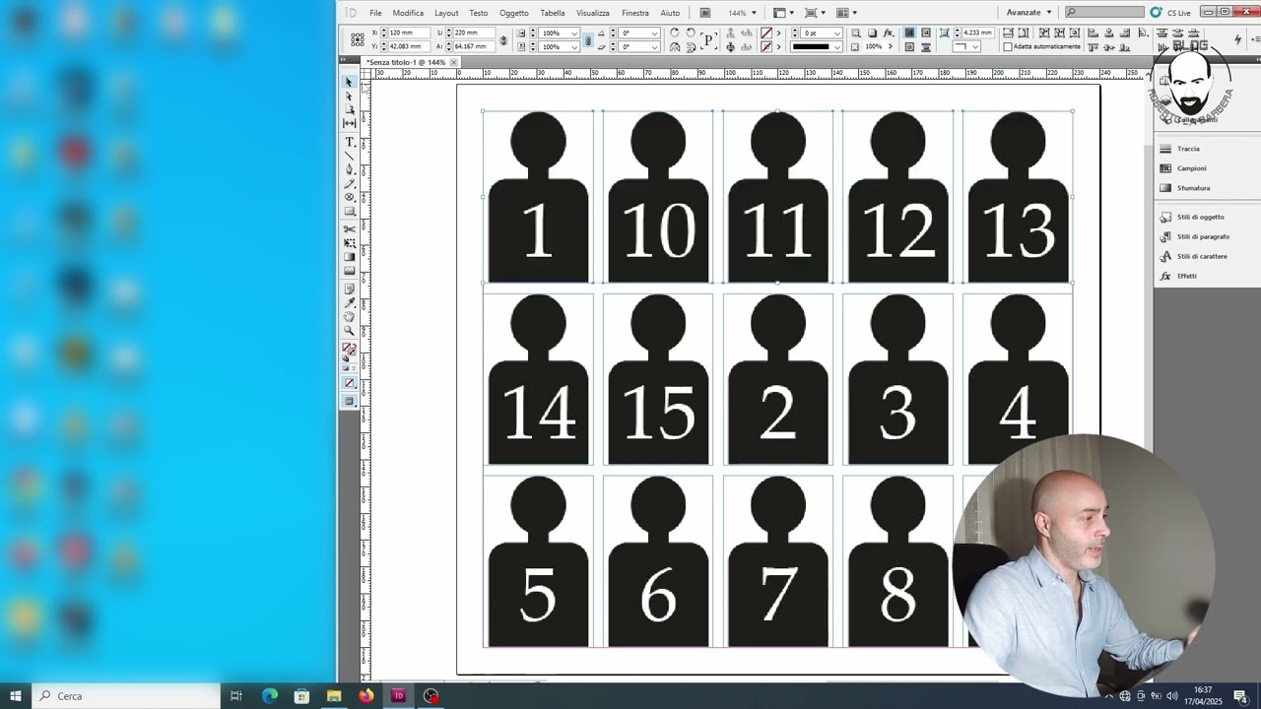The width and height of the screenshot is (1261, 709).
Task: Click the fill color swatch in Control panel
Action: 765,32
